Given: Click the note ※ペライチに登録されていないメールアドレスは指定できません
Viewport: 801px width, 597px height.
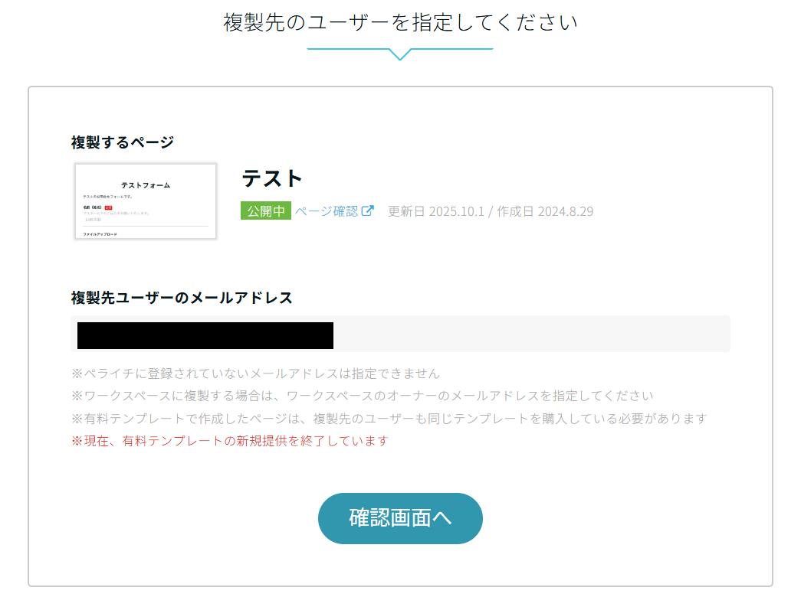Looking at the screenshot, I should click(x=255, y=374).
